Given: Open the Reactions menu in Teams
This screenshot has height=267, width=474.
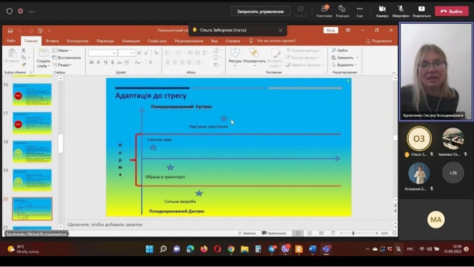Looking at the screenshot, I should pos(342,11).
